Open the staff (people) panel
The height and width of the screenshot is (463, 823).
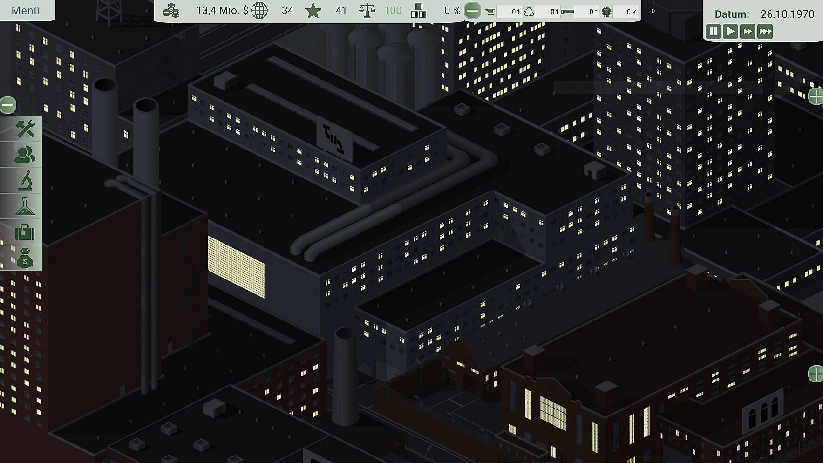coord(24,155)
